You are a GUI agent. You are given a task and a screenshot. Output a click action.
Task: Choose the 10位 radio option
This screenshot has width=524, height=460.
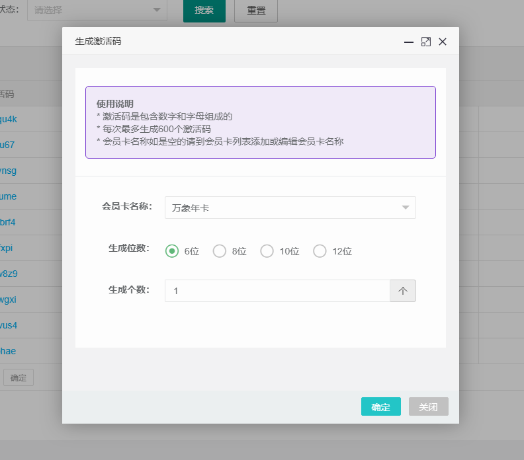(267, 251)
